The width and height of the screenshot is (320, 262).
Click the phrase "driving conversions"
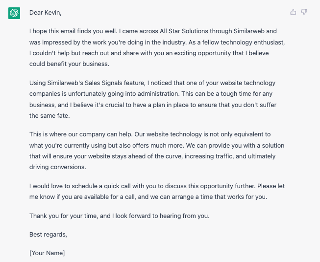click(57, 167)
